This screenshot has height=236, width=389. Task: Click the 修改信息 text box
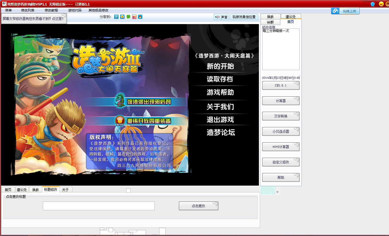(281, 49)
